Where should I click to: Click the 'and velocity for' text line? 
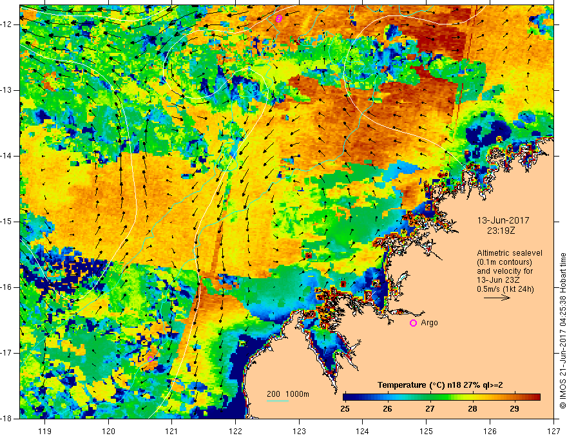[505, 271]
